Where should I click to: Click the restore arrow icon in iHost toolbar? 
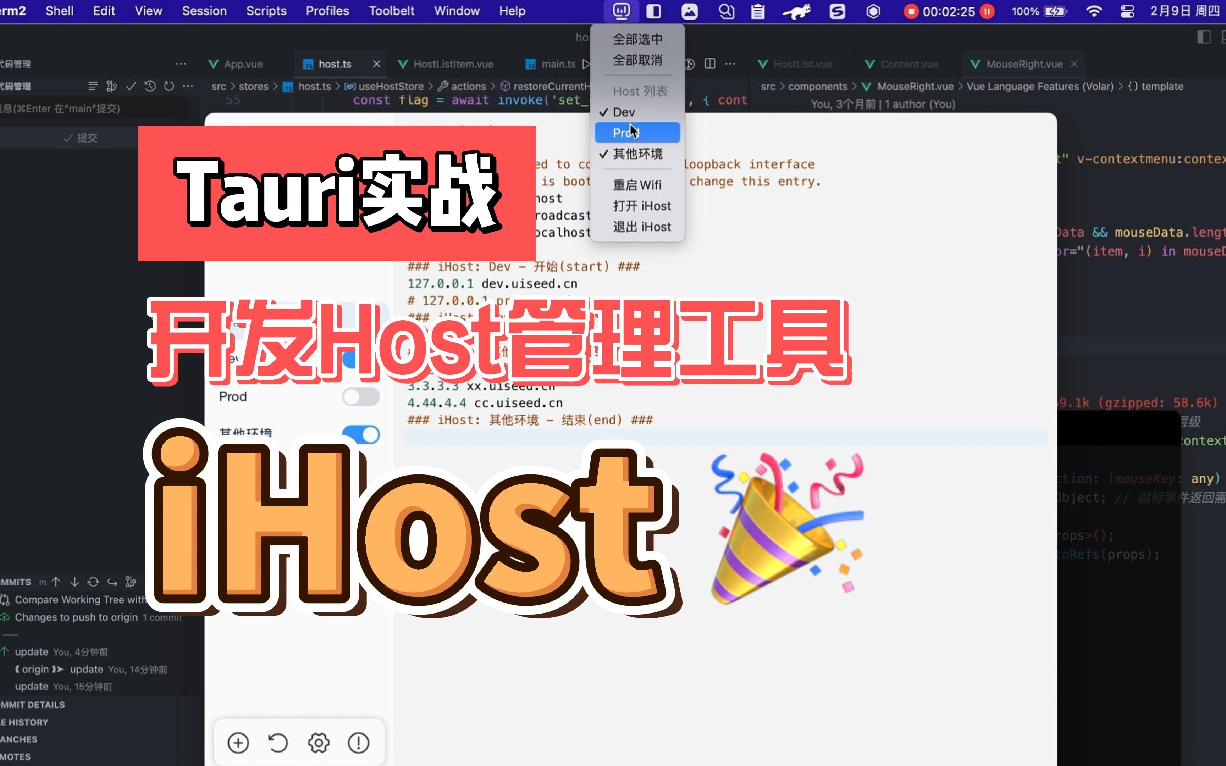coord(278,743)
